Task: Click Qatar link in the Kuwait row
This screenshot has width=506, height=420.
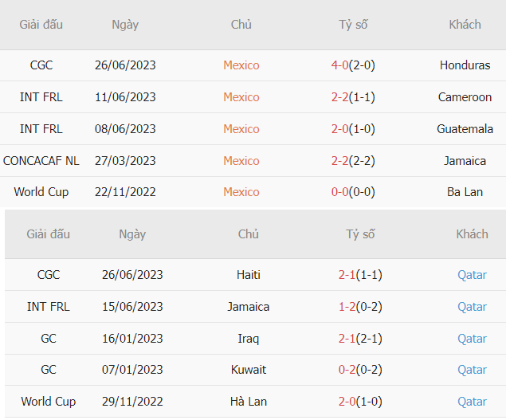Action: click(472, 370)
